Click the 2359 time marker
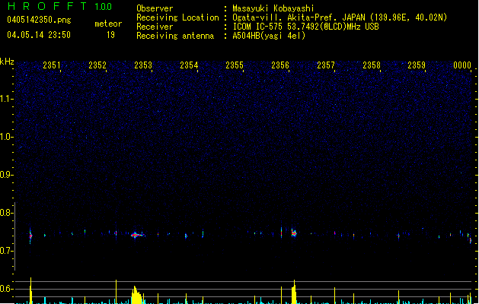 (x=417, y=65)
